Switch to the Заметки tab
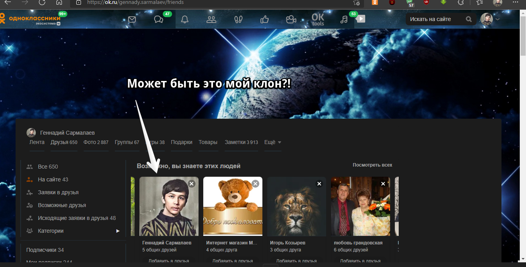526x267 pixels. coord(241,142)
